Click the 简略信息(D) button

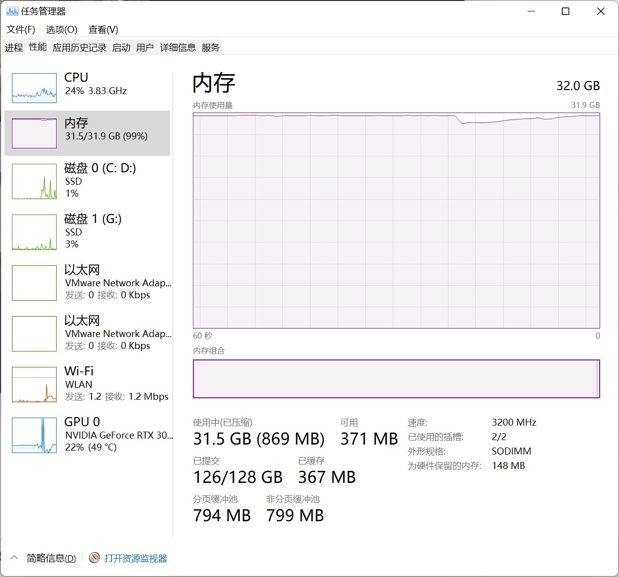(x=51, y=558)
